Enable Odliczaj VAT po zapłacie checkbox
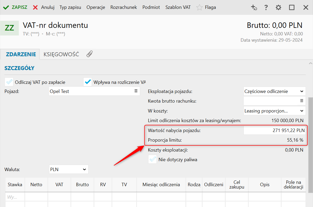313x207 pixels. [9, 82]
